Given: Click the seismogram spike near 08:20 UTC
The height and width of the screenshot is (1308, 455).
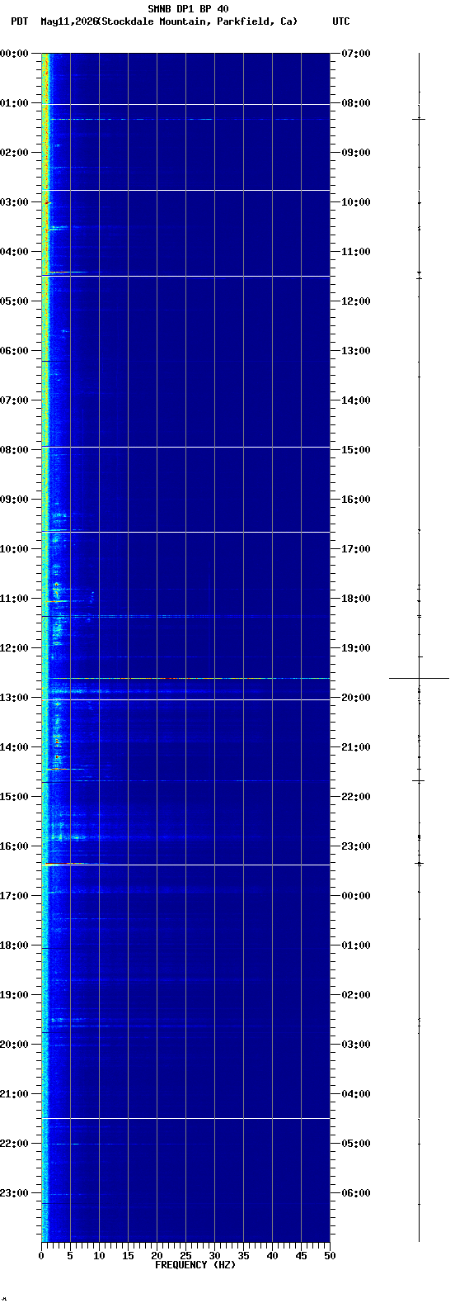Looking at the screenshot, I should 419,119.
